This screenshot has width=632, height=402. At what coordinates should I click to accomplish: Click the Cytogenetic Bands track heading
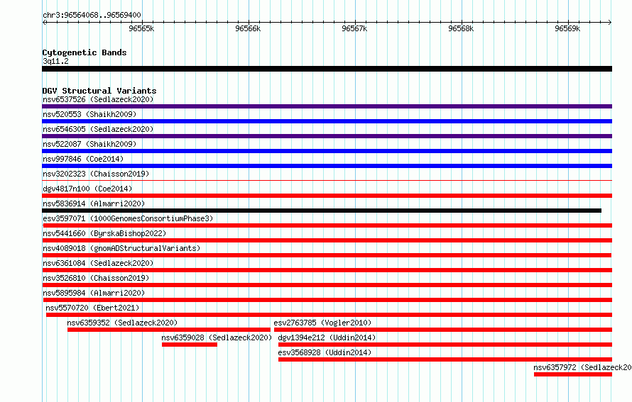pos(85,52)
